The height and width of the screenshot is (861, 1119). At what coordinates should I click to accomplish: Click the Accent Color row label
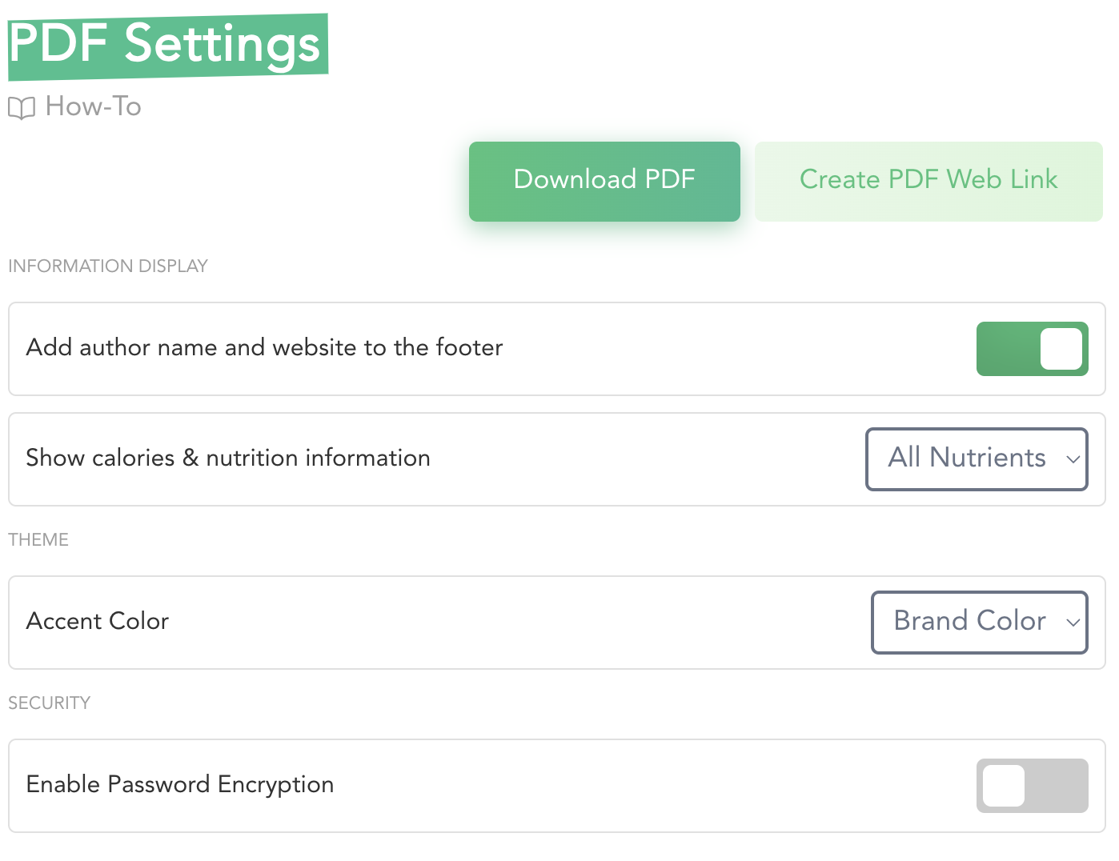[x=98, y=622]
